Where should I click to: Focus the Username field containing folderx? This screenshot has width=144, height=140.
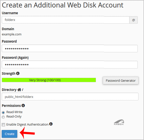65,20
